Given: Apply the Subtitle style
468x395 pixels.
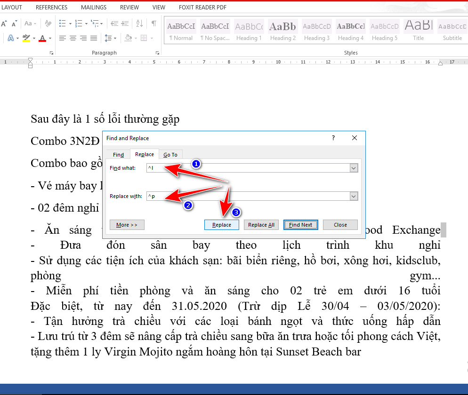Looking at the screenshot, I should (x=452, y=30).
